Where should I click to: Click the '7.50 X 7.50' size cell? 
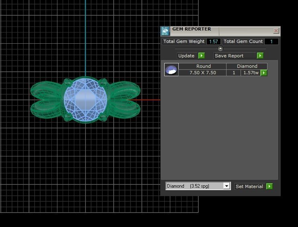pyautogui.click(x=202, y=73)
